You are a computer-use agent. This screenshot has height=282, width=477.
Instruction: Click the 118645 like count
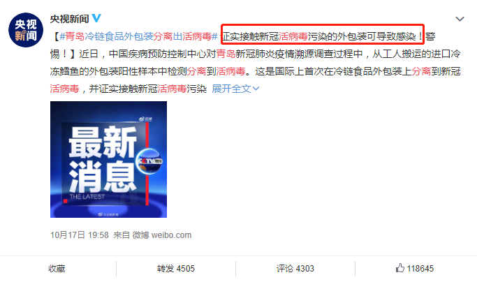(420, 269)
